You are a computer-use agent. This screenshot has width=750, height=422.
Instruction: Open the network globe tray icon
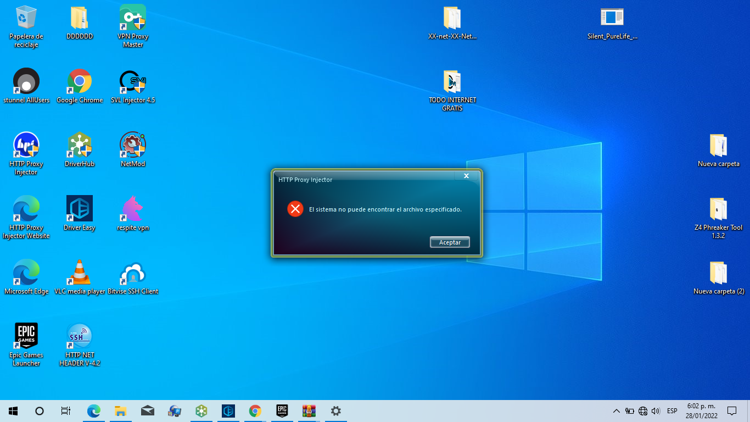(x=643, y=411)
